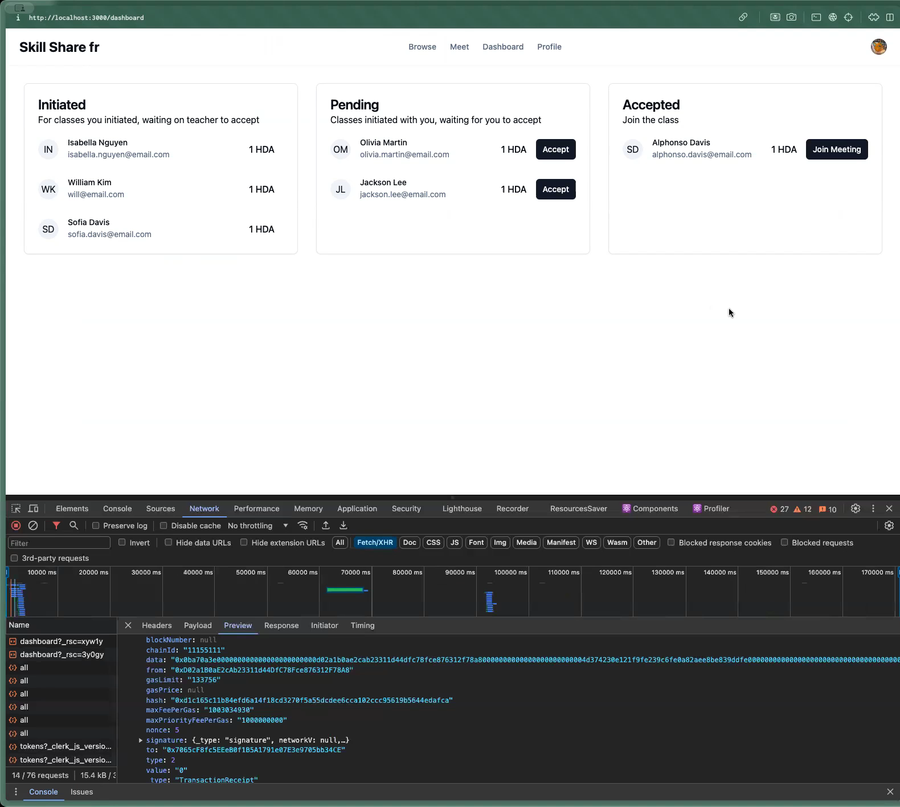The width and height of the screenshot is (900, 807).
Task: Click the camera screenshot icon in browser toolbar
Action: [x=792, y=17]
